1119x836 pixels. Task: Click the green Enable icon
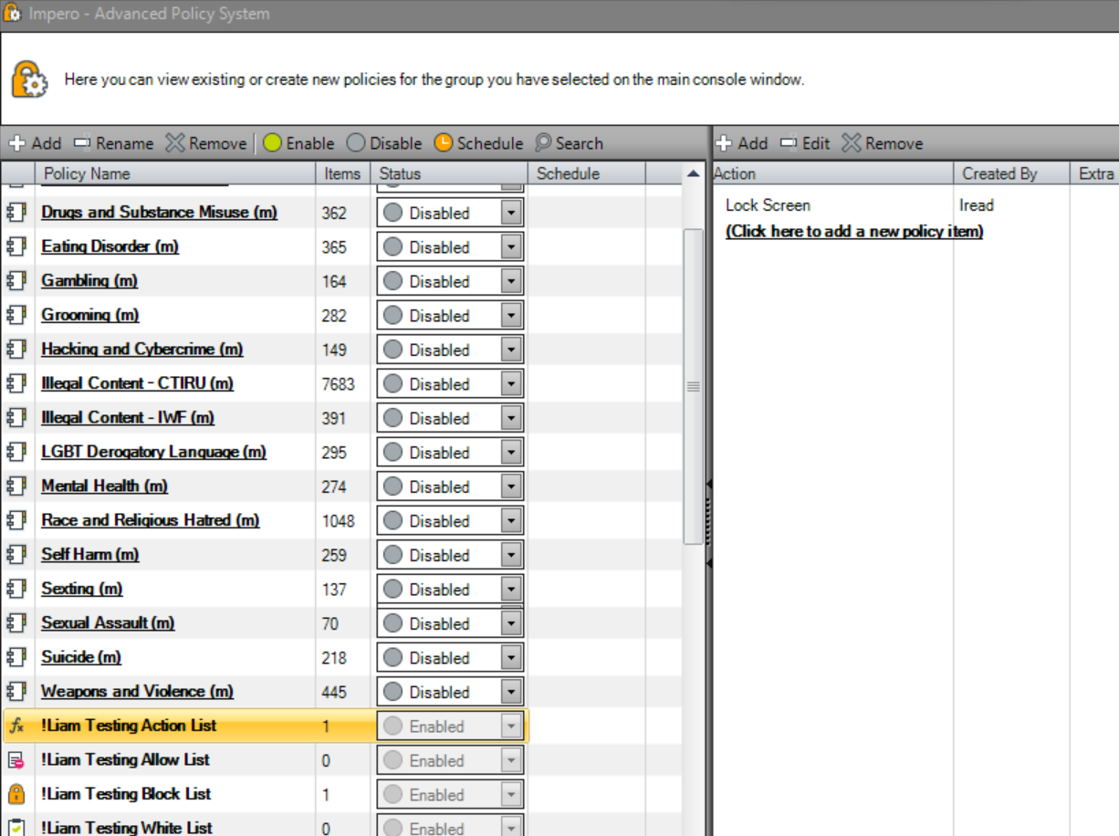[272, 143]
